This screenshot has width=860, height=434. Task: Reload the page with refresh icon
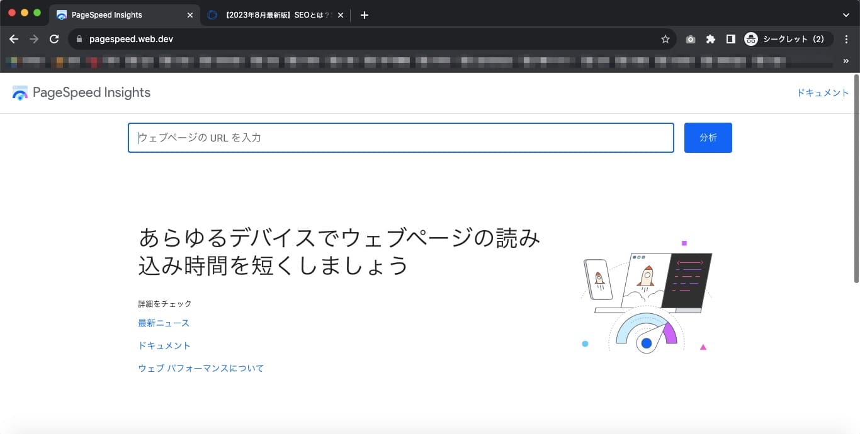pos(54,39)
